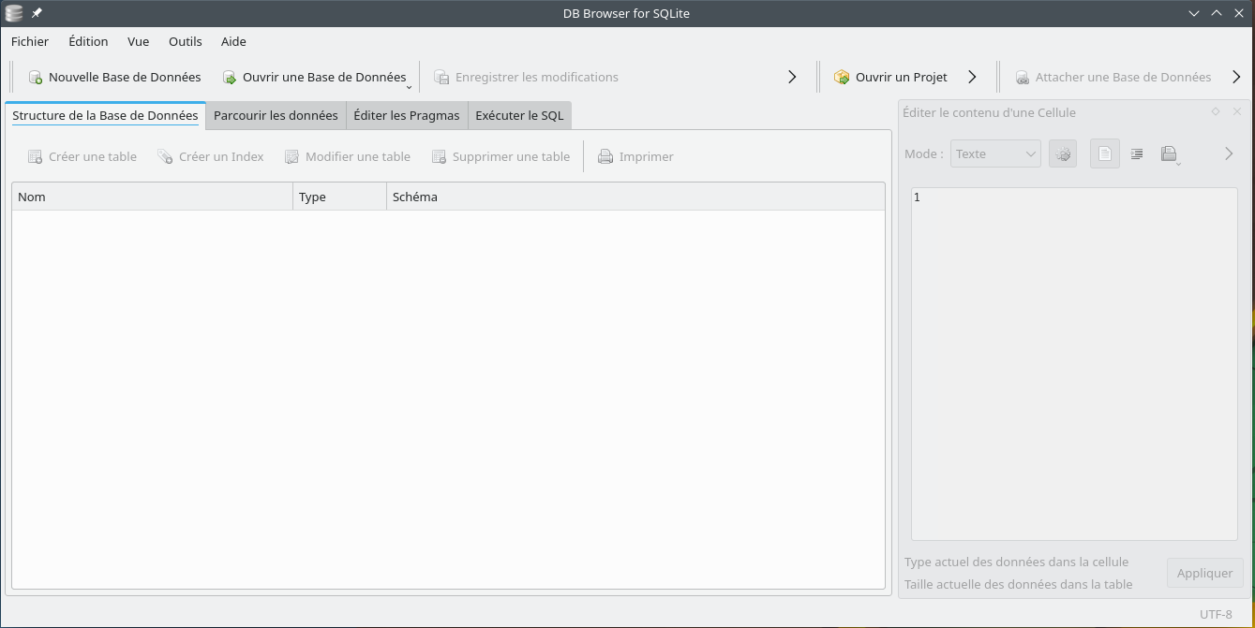
Task: Click the Type column header
Action: click(340, 197)
